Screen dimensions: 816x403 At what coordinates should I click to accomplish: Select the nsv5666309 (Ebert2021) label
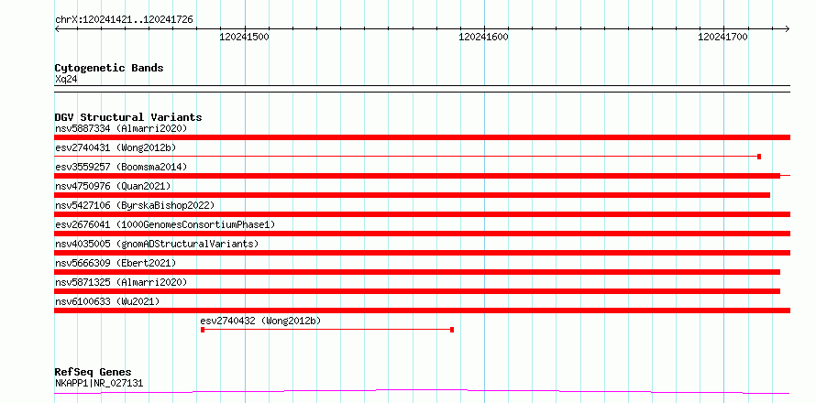coord(116,263)
